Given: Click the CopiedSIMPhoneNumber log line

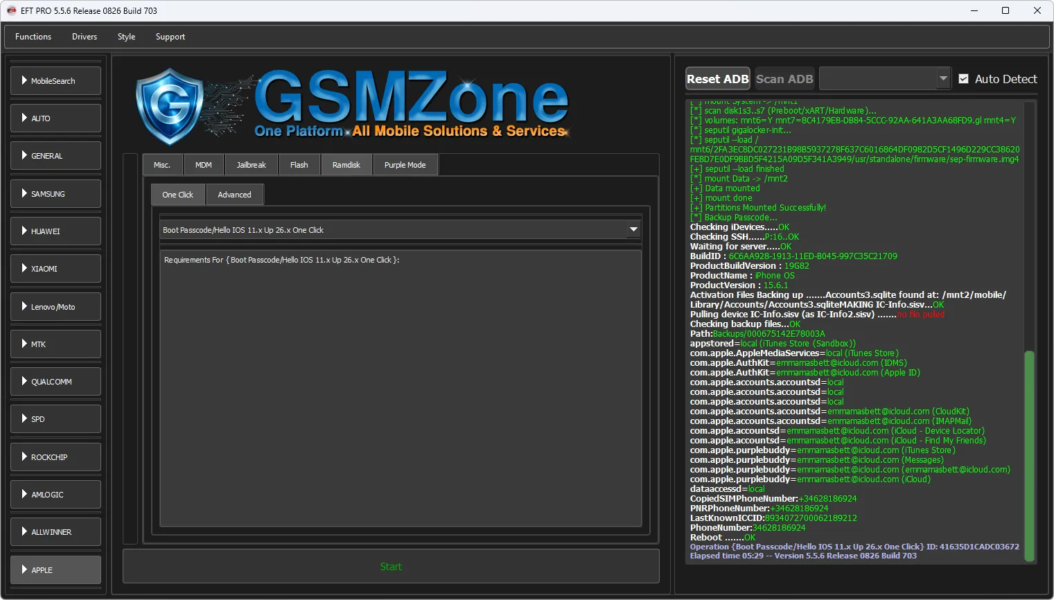Looking at the screenshot, I should (x=773, y=499).
